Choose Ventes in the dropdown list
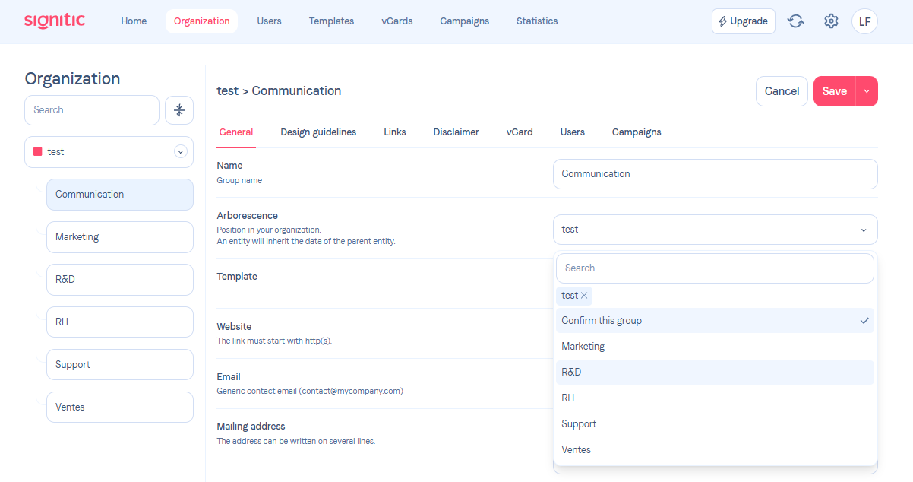Image resolution: width=913 pixels, height=482 pixels. pos(716,450)
